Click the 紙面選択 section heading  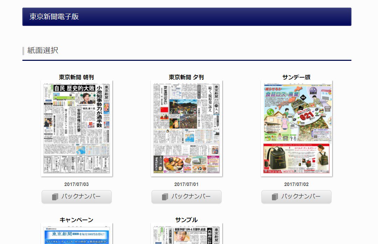43,50
